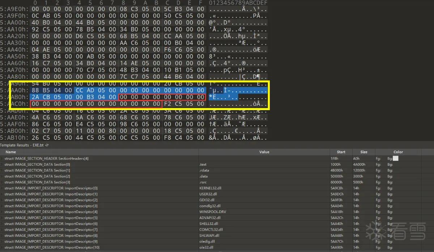Select the Section[0] .text row
The image size is (434, 252).
click(217, 165)
